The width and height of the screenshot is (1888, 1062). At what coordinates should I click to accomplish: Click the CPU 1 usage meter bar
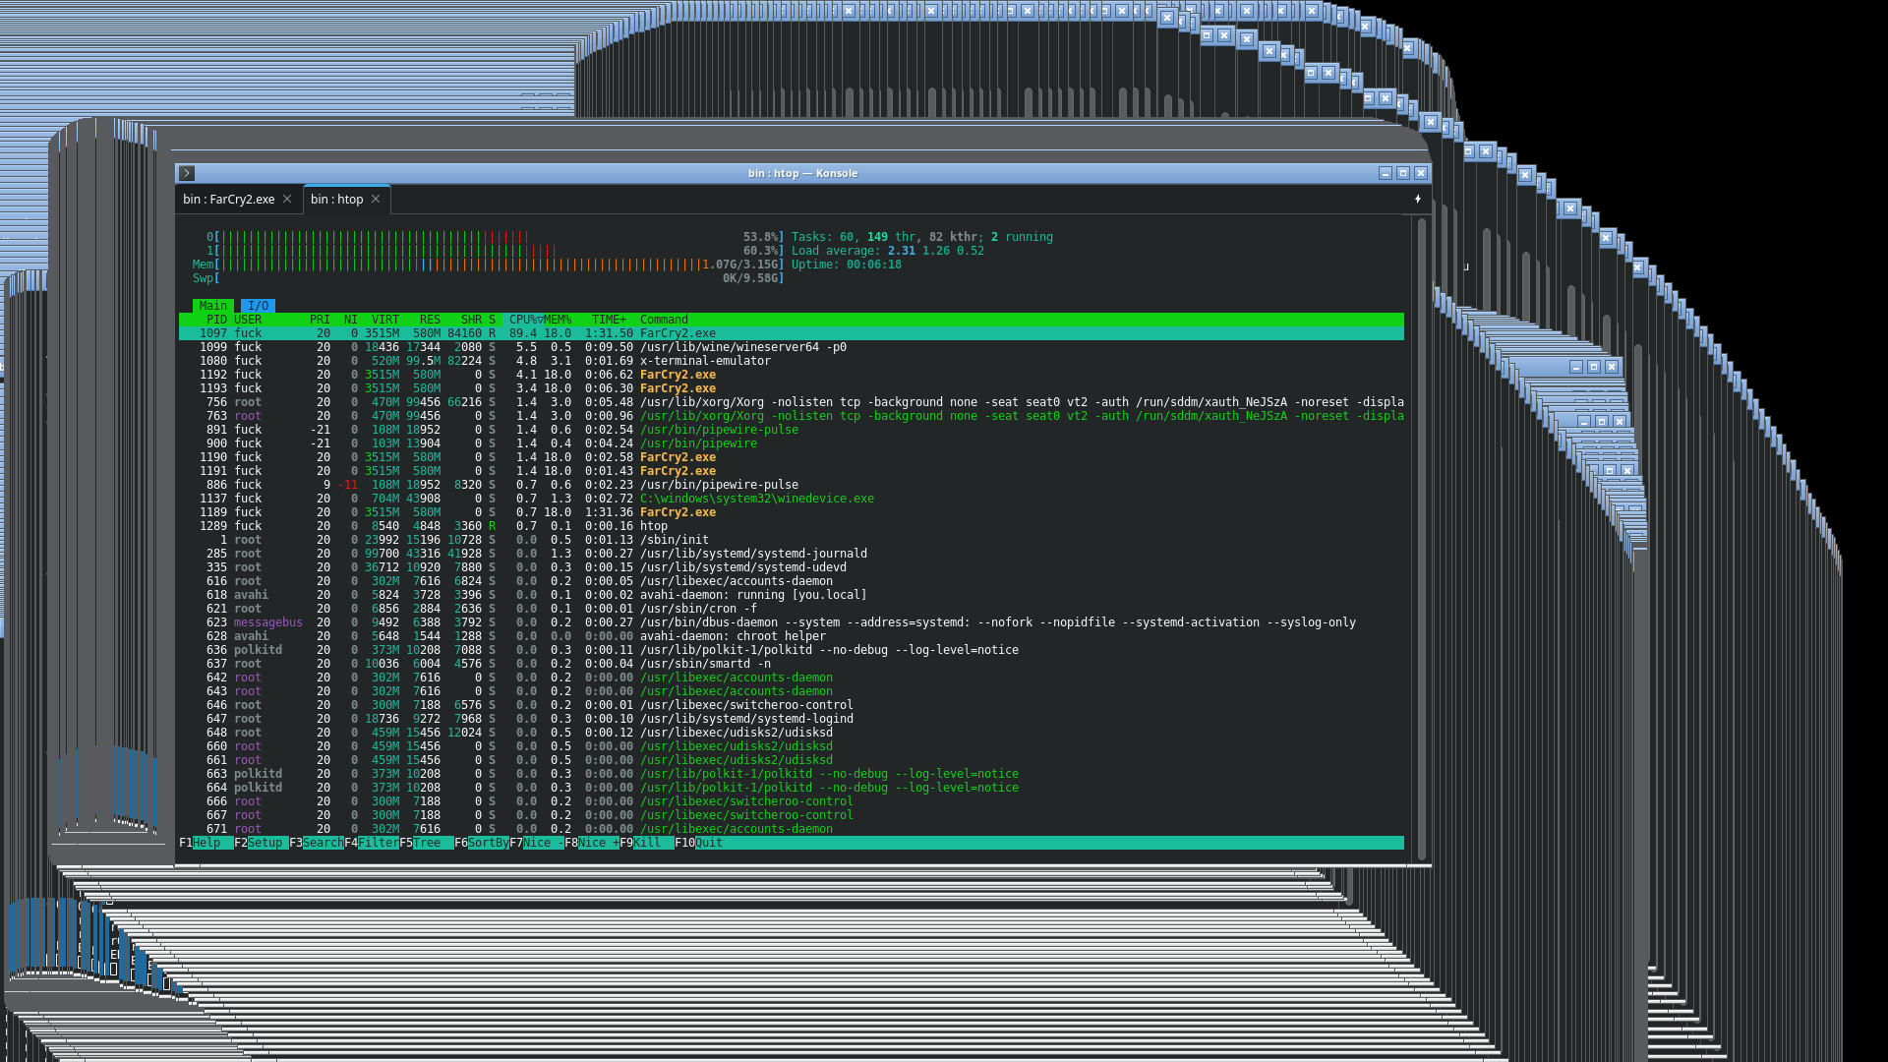coord(495,251)
